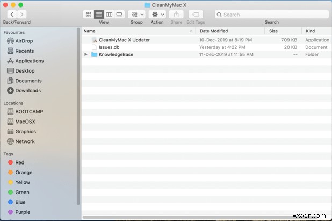Go back using the back arrow
The height and width of the screenshot is (221, 332).
pos(12,15)
